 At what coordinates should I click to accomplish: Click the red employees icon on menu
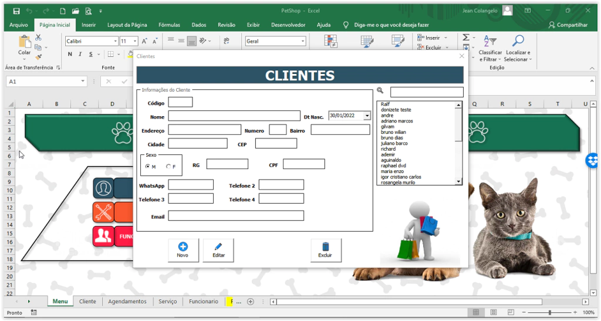(103, 236)
